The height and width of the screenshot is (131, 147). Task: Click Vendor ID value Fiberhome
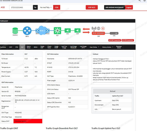coord(19,87)
